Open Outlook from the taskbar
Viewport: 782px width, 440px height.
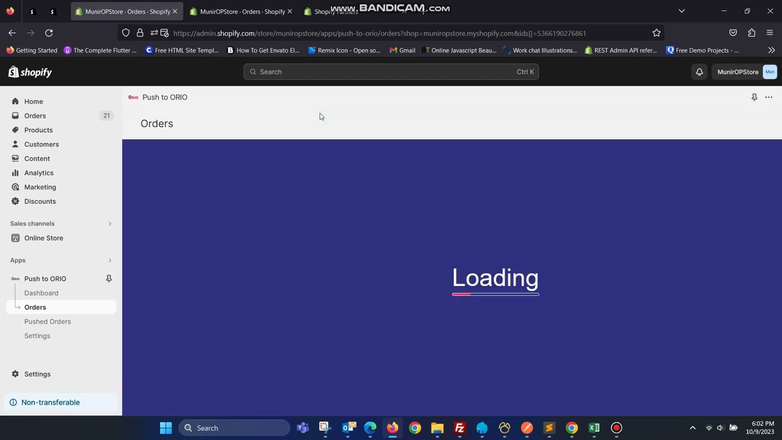348,428
